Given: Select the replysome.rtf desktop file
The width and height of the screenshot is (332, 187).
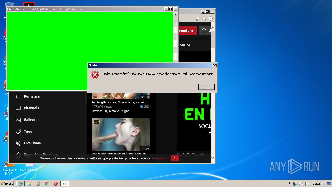Looking at the screenshot, I should [29, 168].
